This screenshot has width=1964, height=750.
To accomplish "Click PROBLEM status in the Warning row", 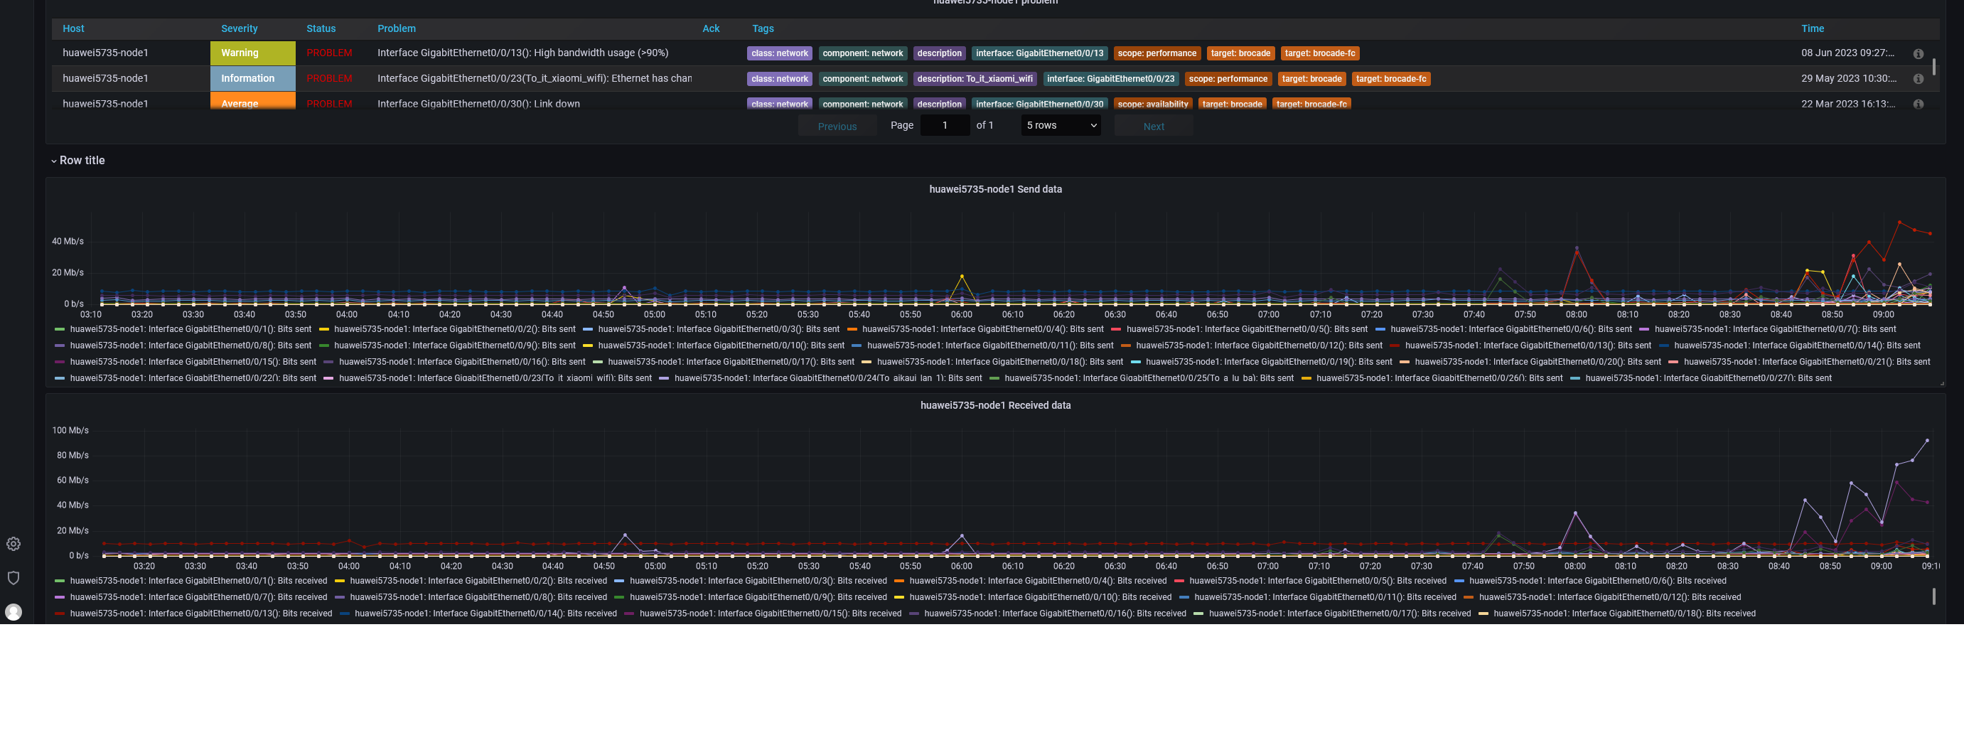I will (329, 53).
